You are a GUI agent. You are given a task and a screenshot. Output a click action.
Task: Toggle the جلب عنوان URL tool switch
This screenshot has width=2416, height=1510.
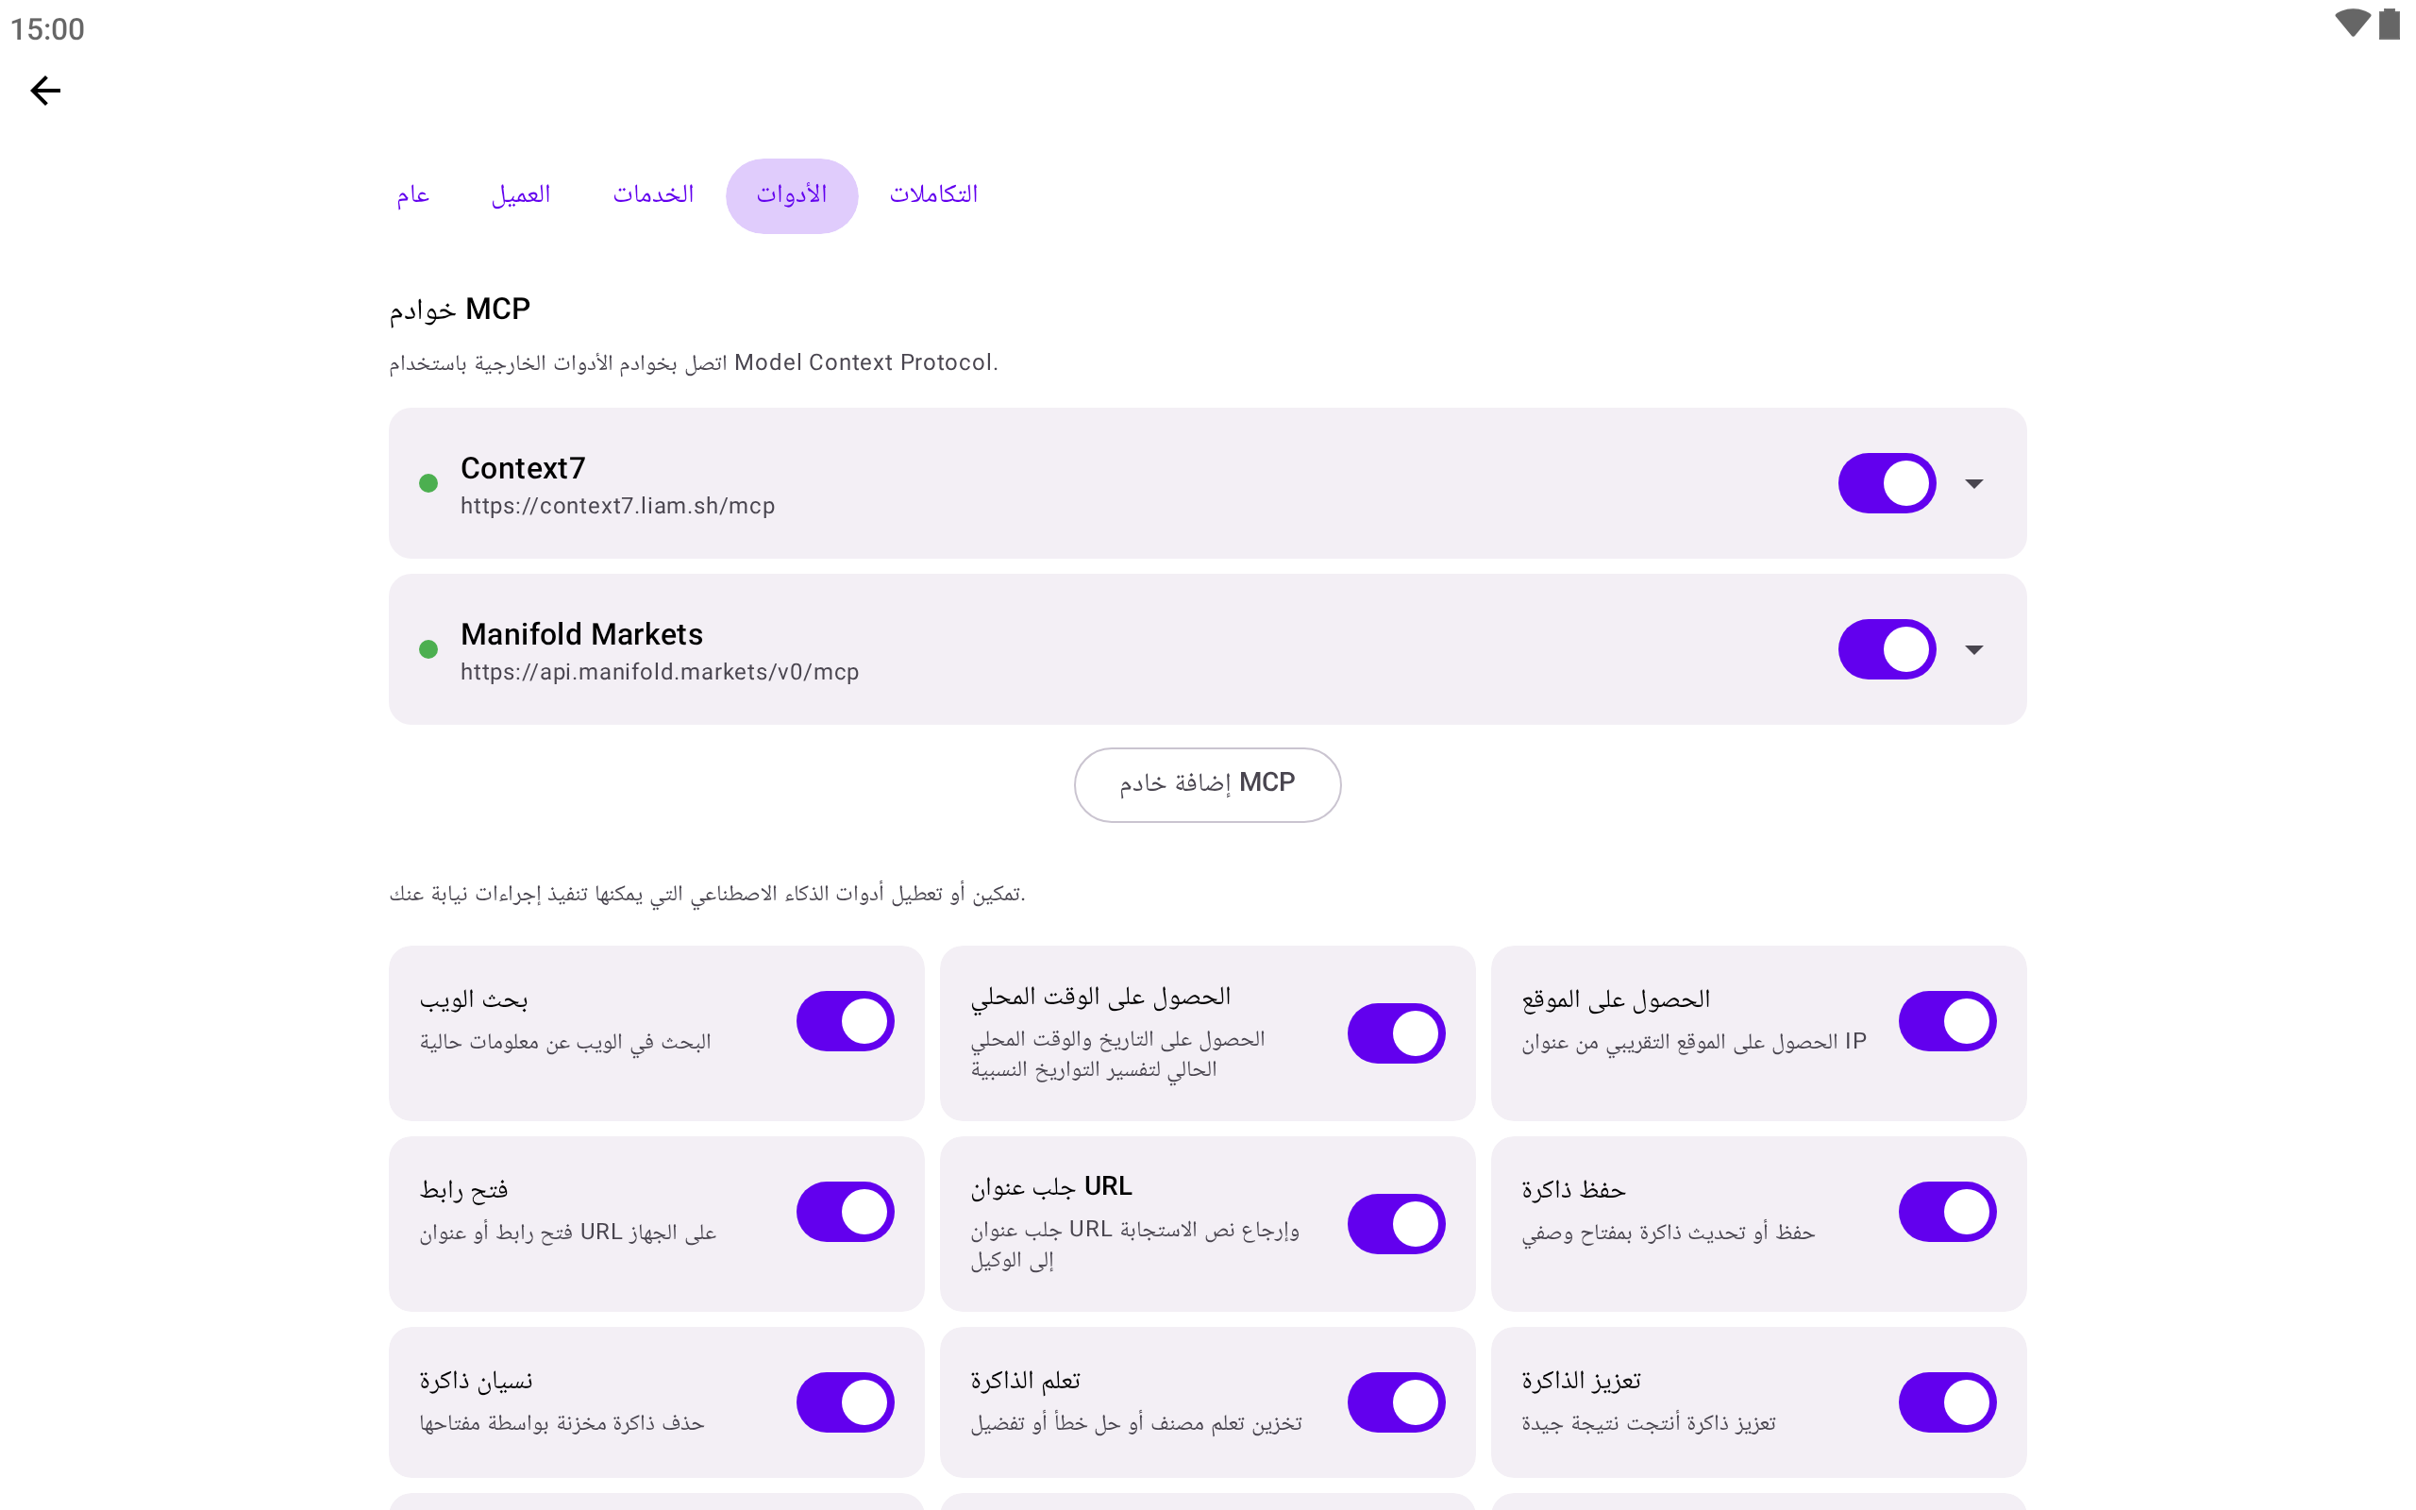pos(1396,1223)
